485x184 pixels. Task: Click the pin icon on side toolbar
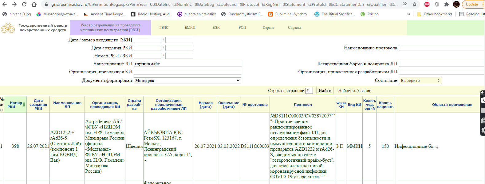[x=482, y=93]
